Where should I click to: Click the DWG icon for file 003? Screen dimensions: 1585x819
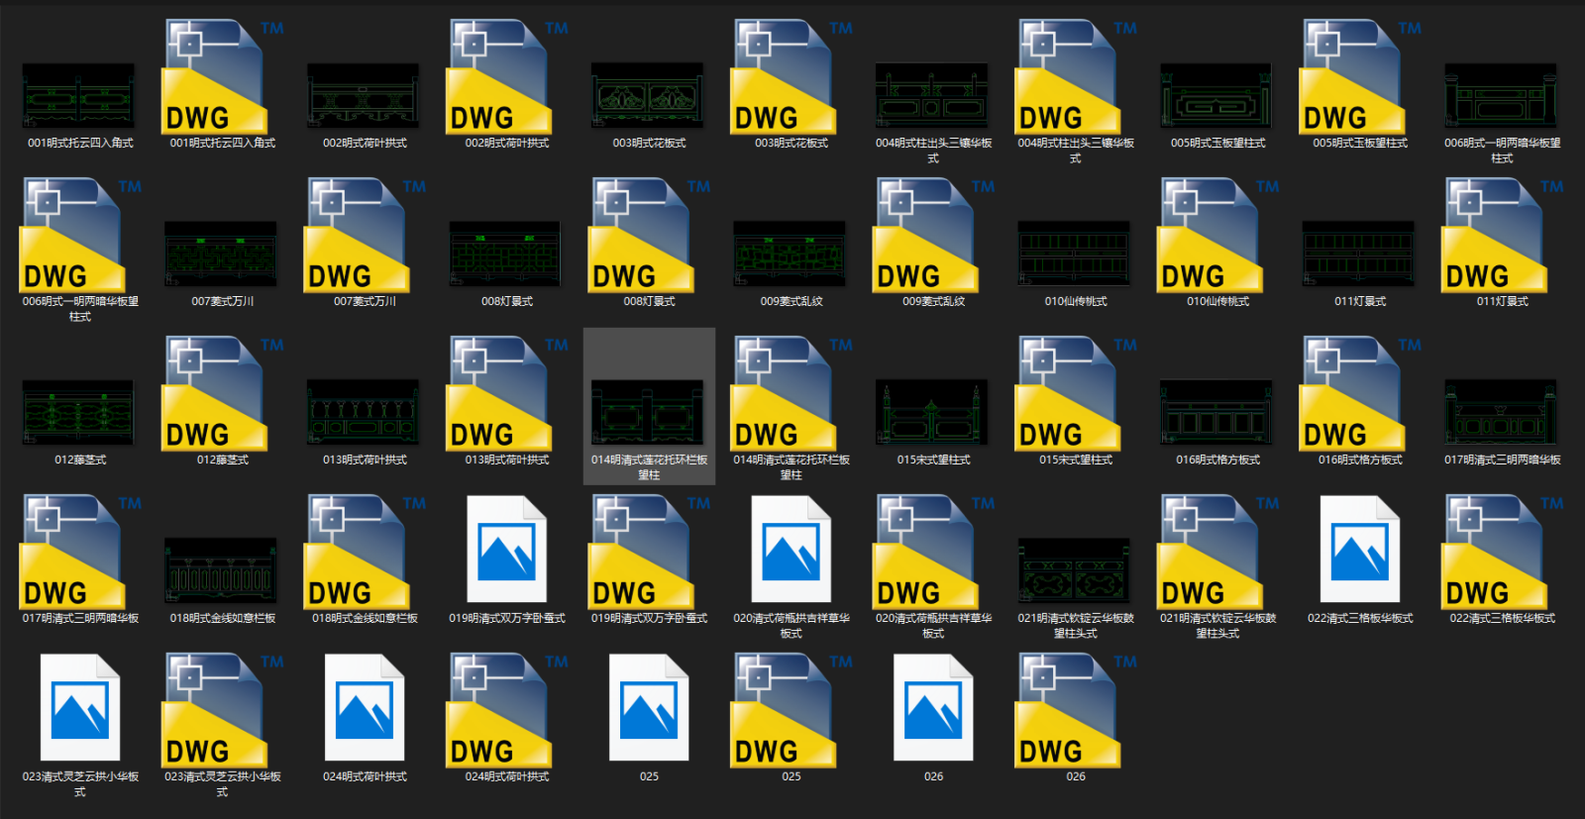coord(785,76)
